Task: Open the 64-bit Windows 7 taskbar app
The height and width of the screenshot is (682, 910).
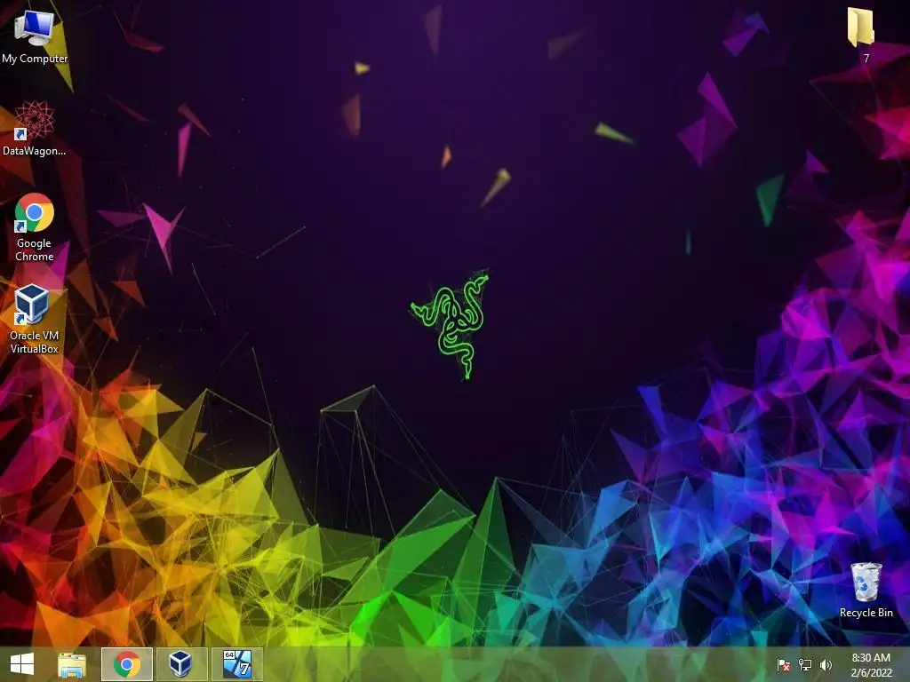Action: (x=236, y=664)
